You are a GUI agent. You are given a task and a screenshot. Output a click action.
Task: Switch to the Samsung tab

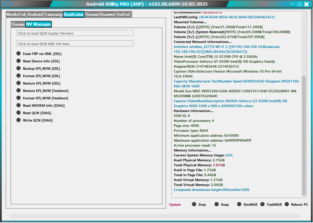(x=53, y=14)
